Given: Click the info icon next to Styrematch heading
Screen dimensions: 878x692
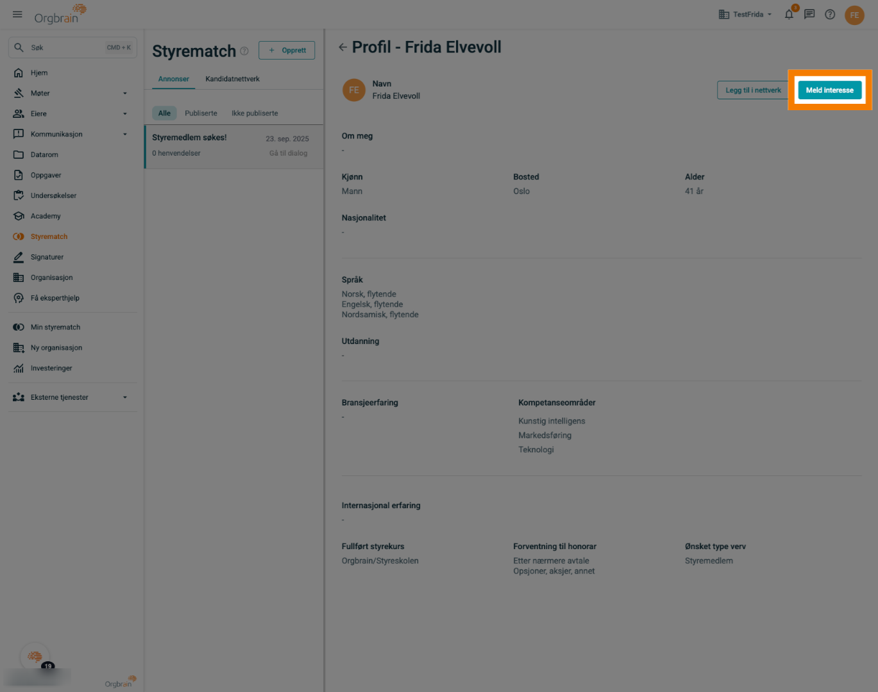Looking at the screenshot, I should [x=244, y=51].
